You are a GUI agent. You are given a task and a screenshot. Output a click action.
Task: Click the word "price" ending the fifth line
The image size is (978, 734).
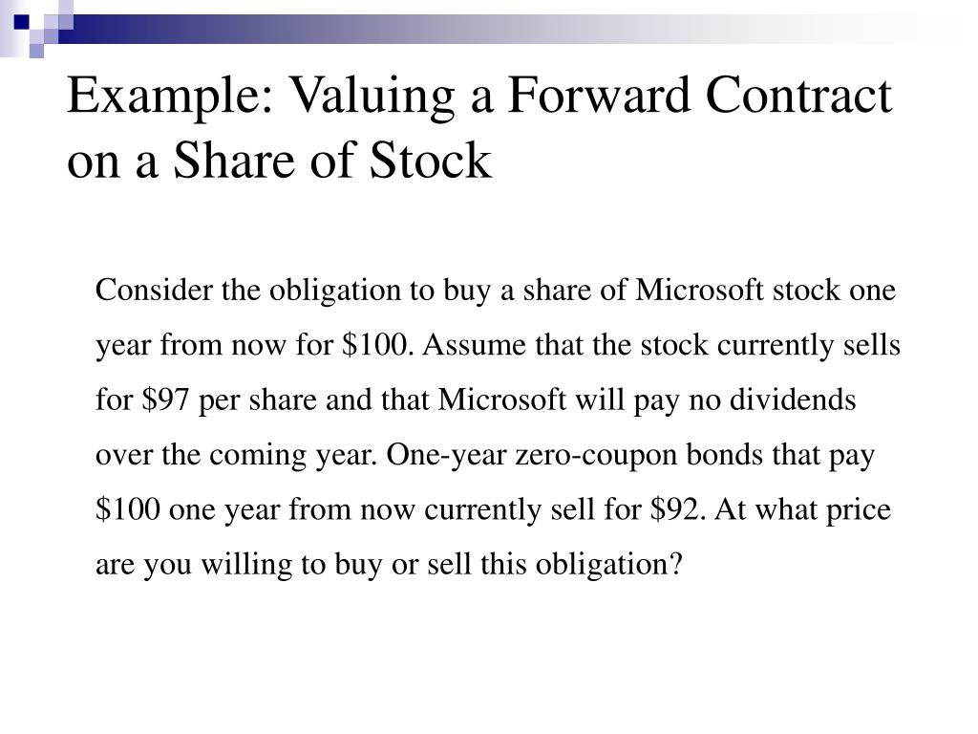click(x=857, y=509)
